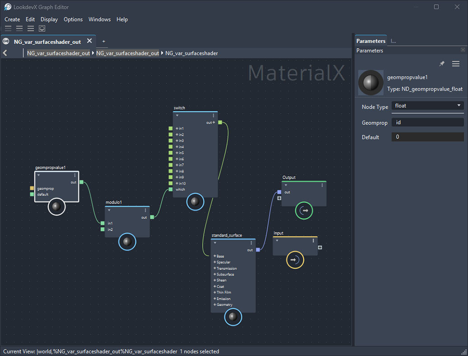Select the NG_var_surfaceshader_out graph tab
This screenshot has width=468, height=356.
(47, 42)
